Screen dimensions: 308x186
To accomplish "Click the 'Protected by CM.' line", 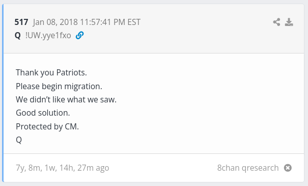I will point(47,126).
